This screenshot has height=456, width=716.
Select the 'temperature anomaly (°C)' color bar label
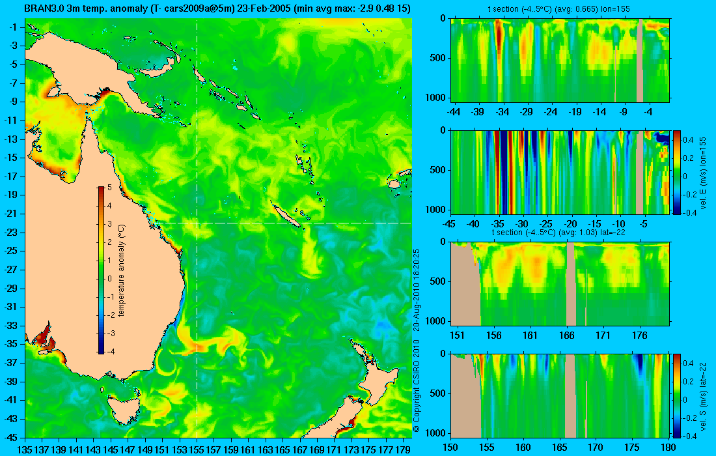pos(122,270)
